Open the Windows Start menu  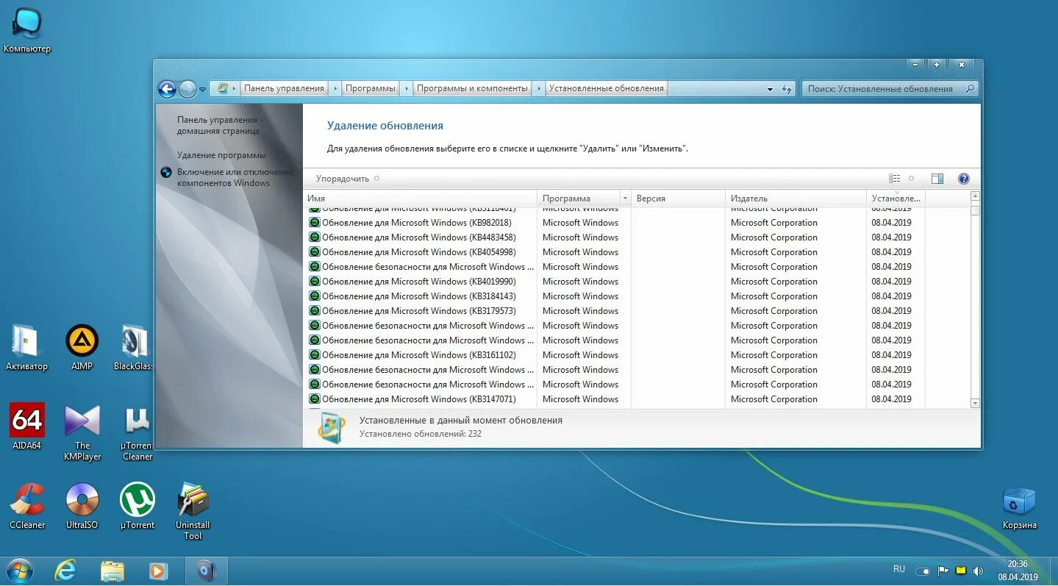coord(19,571)
